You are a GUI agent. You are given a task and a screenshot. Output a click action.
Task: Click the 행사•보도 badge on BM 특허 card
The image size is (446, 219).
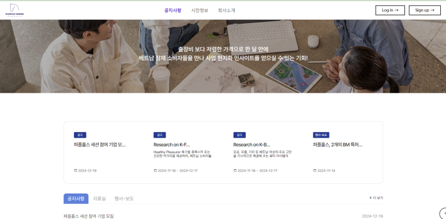click(x=321, y=135)
